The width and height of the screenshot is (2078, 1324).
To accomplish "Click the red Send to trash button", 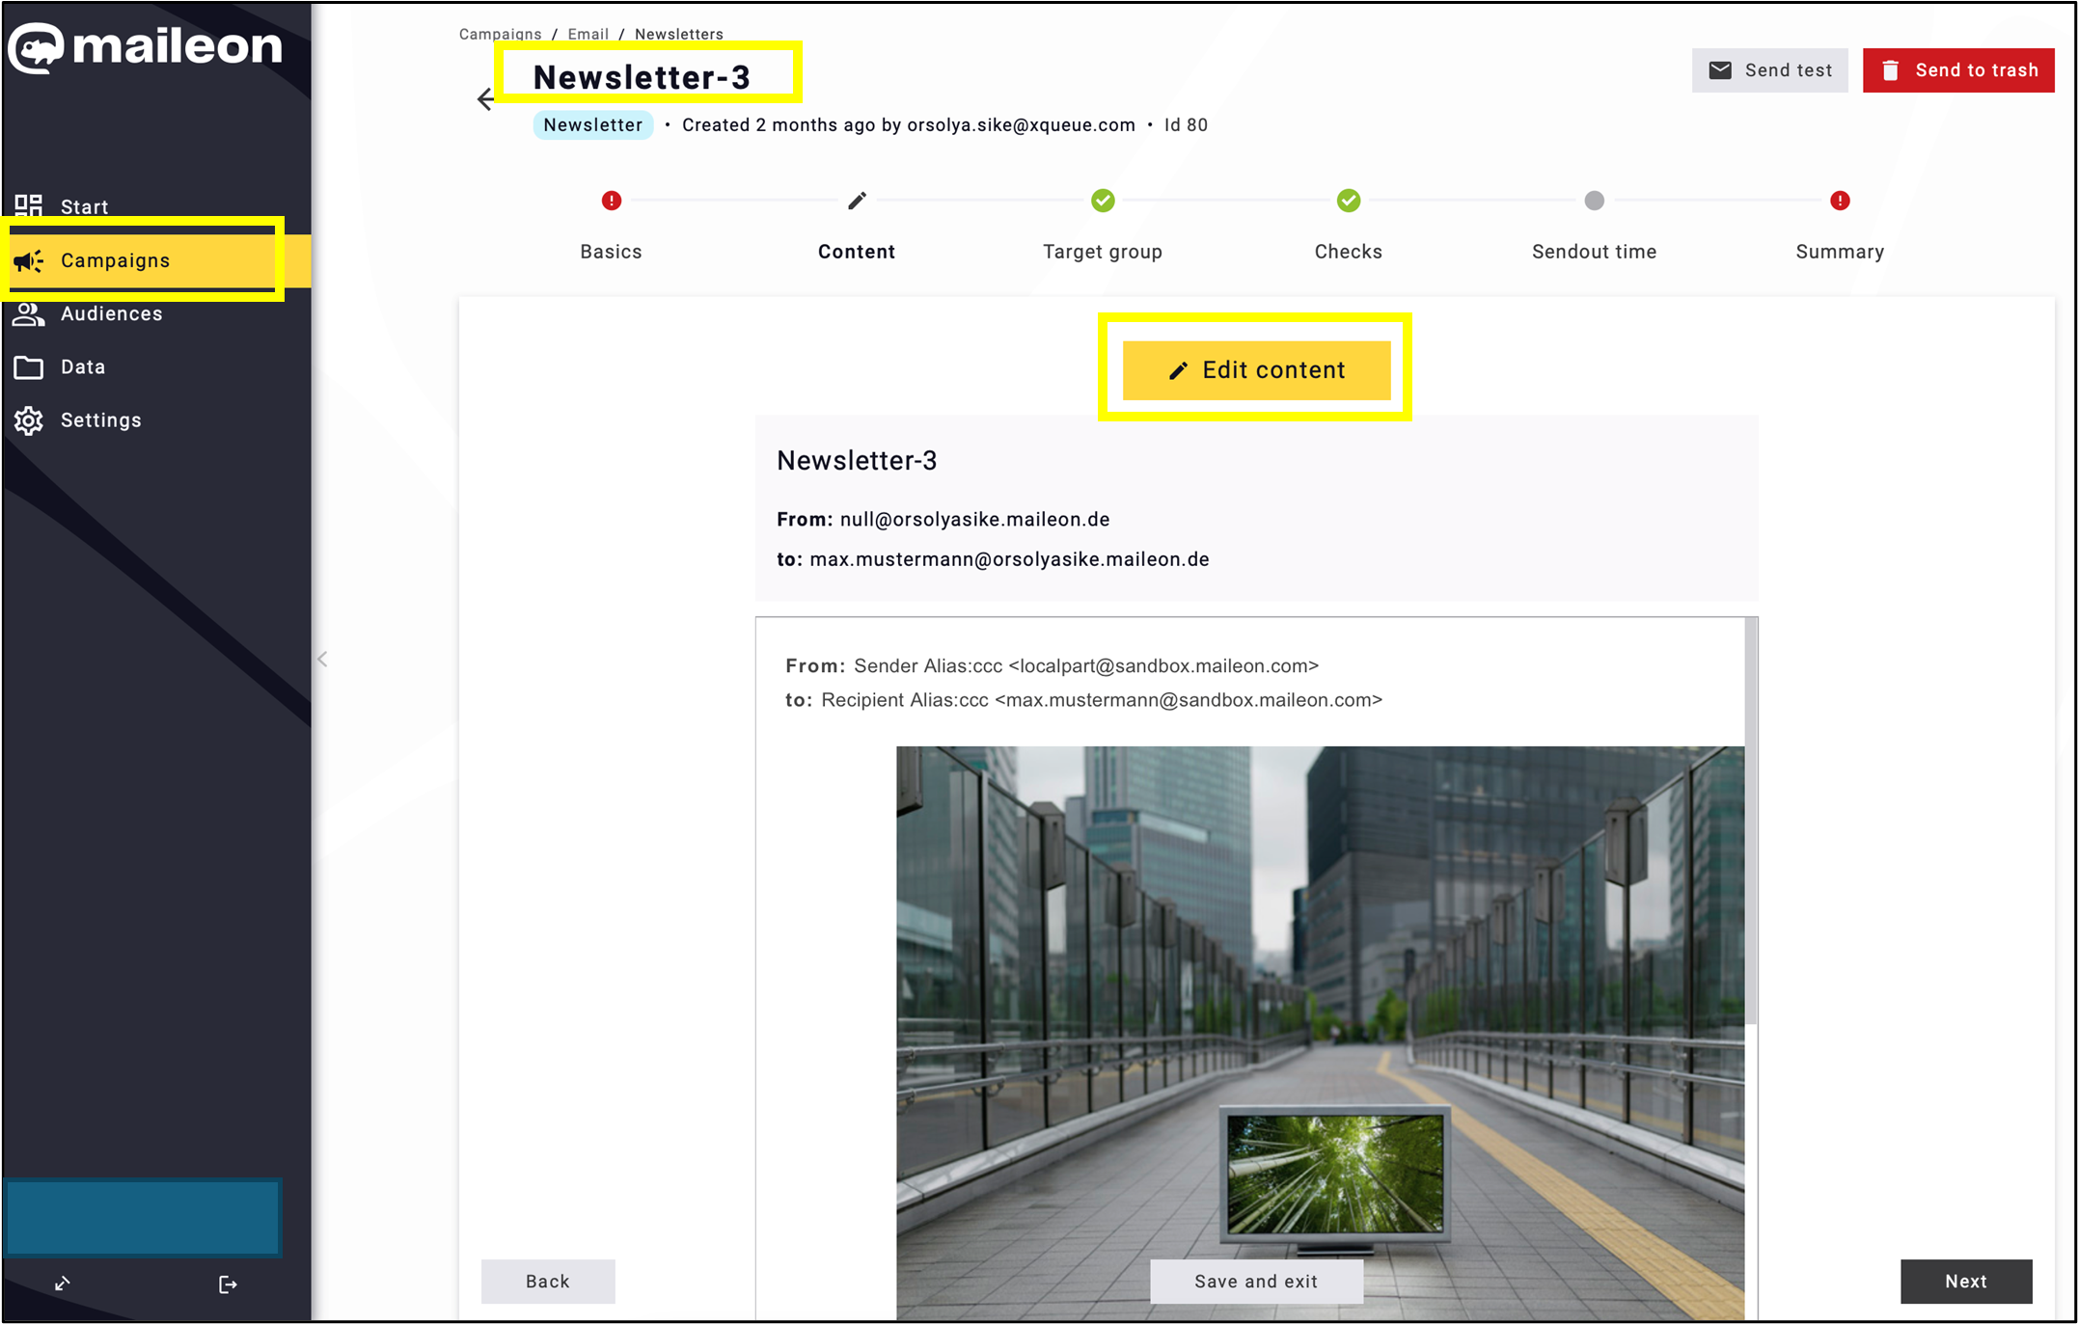I will (1957, 70).
